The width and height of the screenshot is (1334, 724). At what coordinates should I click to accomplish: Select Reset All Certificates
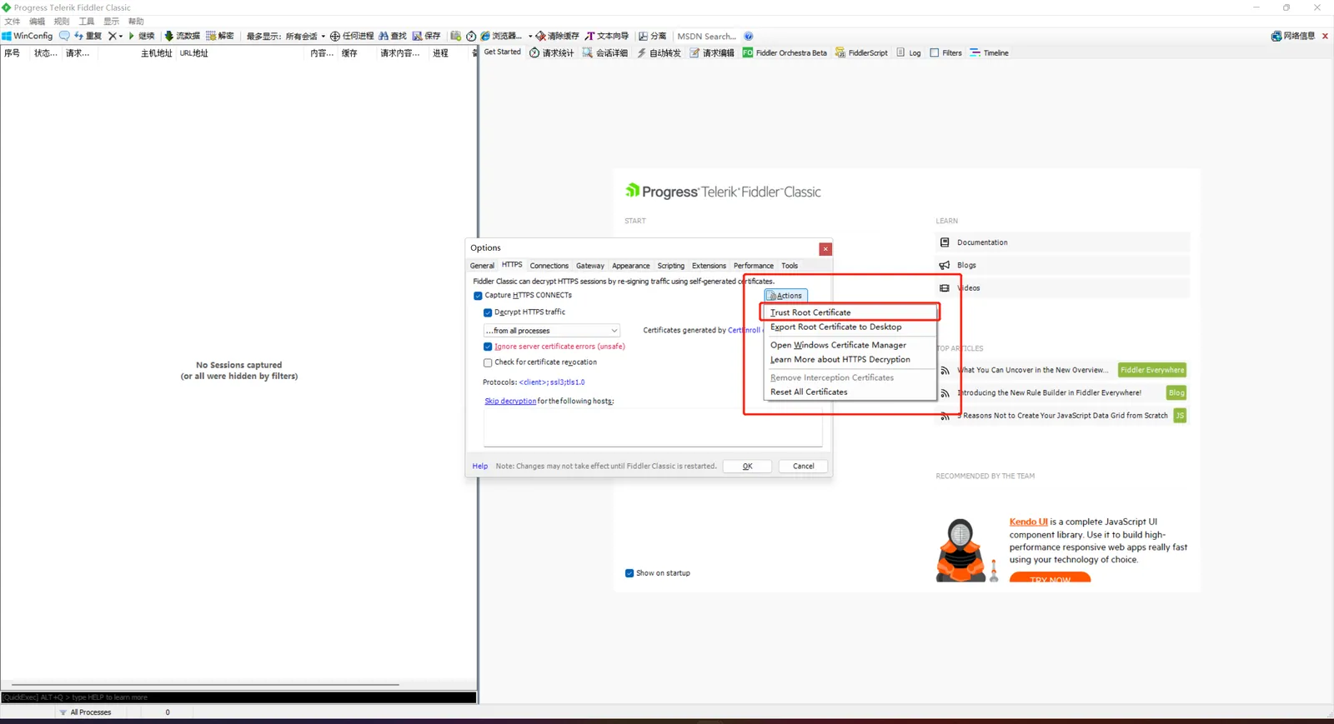[x=850, y=392]
